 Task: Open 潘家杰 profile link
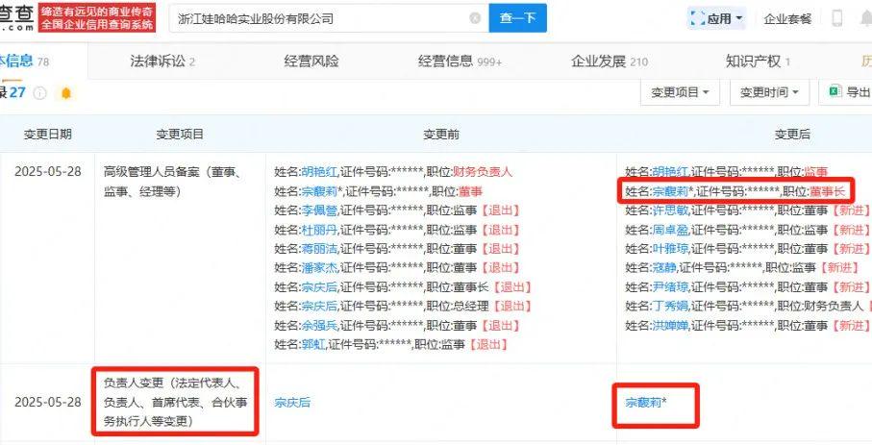(318, 268)
